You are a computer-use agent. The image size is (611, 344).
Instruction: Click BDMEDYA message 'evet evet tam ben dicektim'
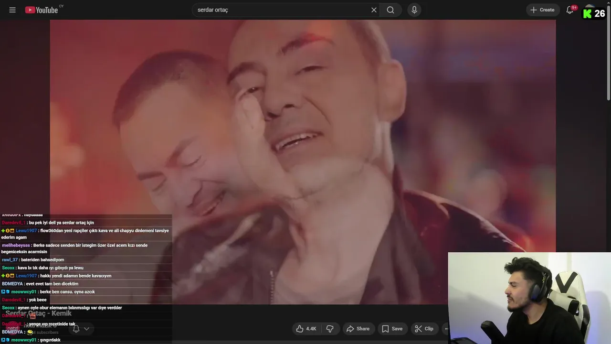coord(40,284)
